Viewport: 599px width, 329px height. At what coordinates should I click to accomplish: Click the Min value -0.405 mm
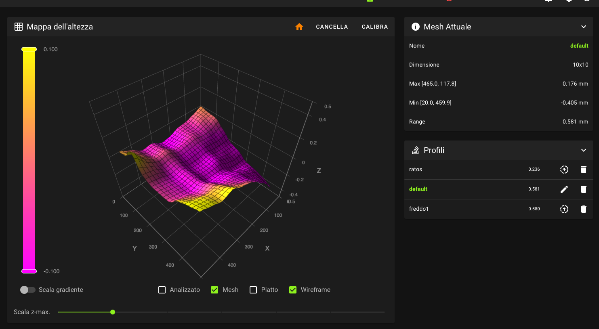click(574, 103)
